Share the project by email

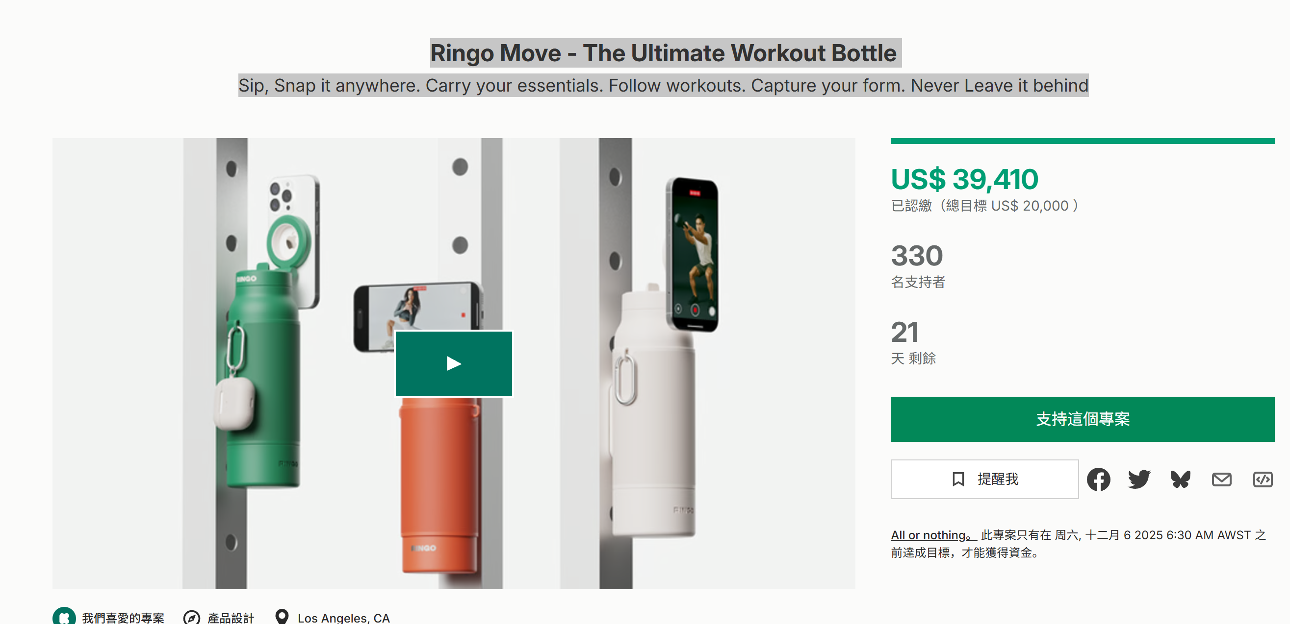[1221, 480]
